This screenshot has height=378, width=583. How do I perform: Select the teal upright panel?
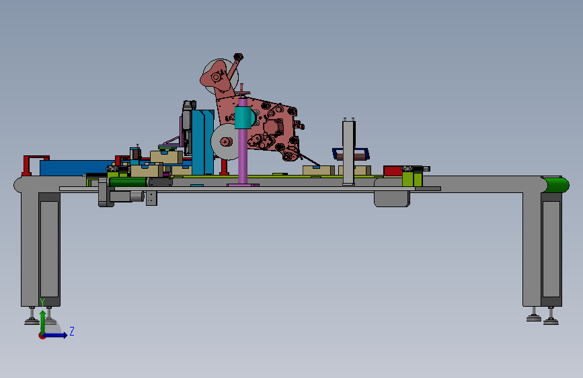click(202, 142)
